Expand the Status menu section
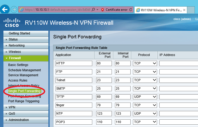Screen dimensions: 198x127 [x=26, y=39]
